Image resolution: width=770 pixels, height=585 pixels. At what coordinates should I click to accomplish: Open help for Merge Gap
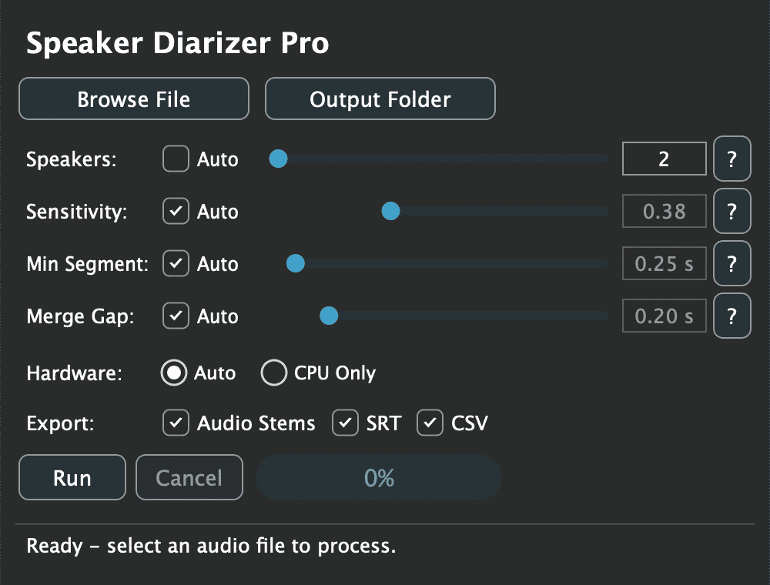click(731, 316)
